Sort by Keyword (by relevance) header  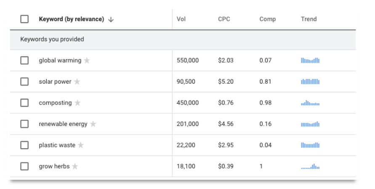pos(72,19)
